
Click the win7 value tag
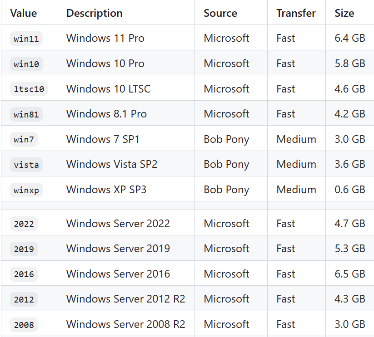point(24,139)
